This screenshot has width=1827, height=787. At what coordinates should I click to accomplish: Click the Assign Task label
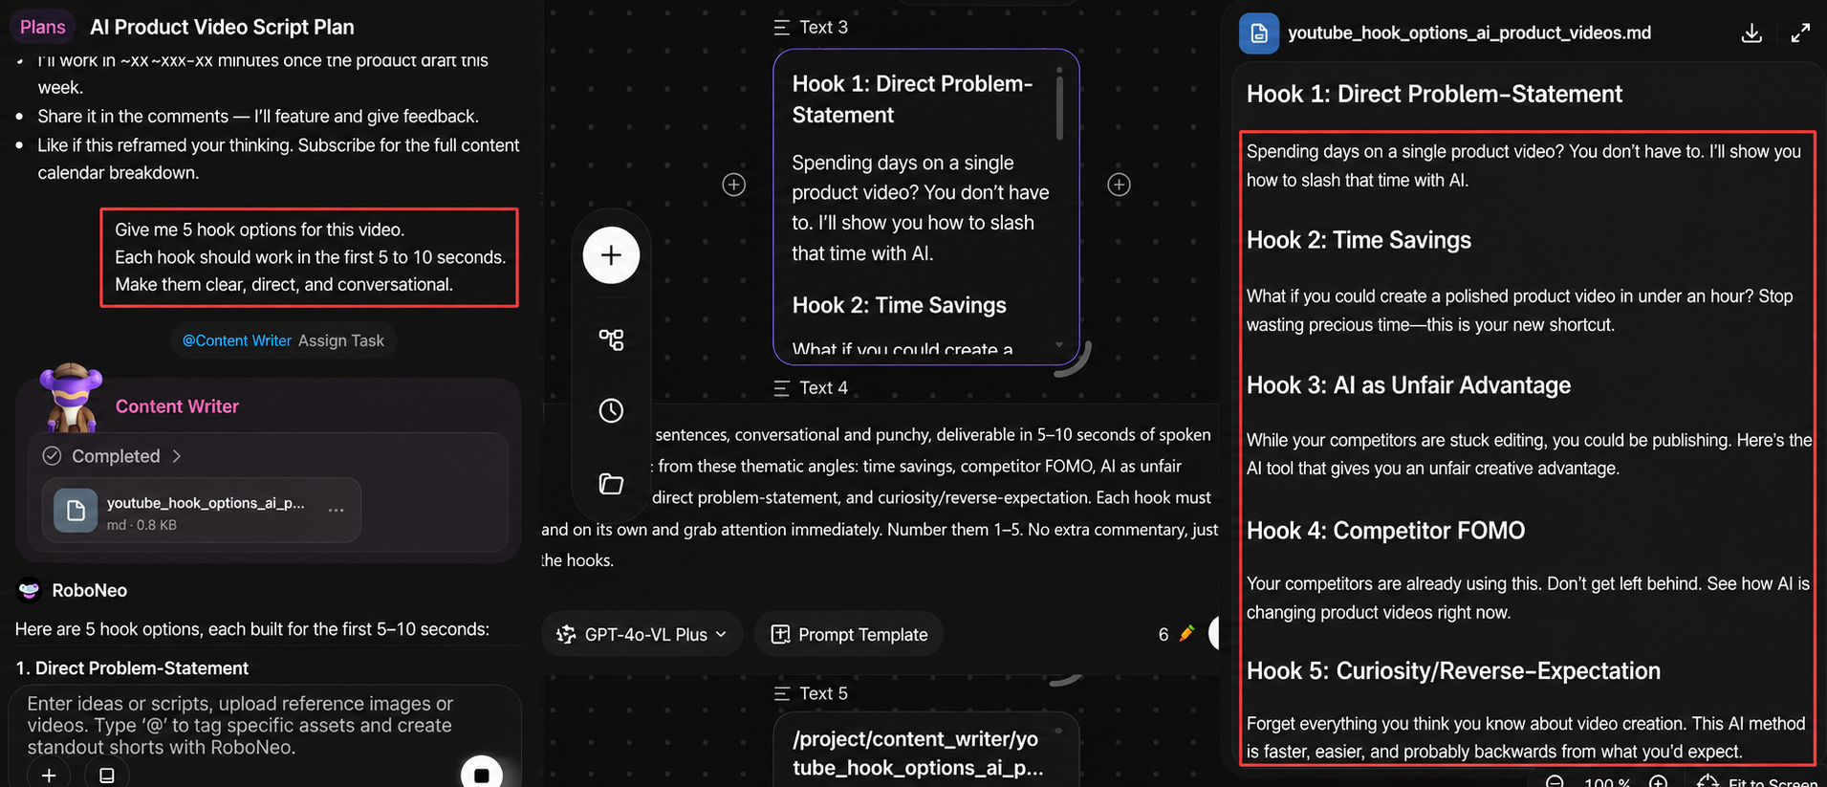[340, 340]
